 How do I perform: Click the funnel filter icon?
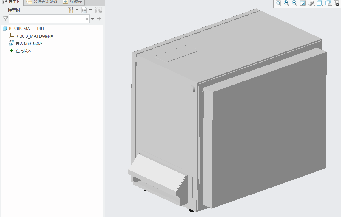pyautogui.click(x=5, y=19)
